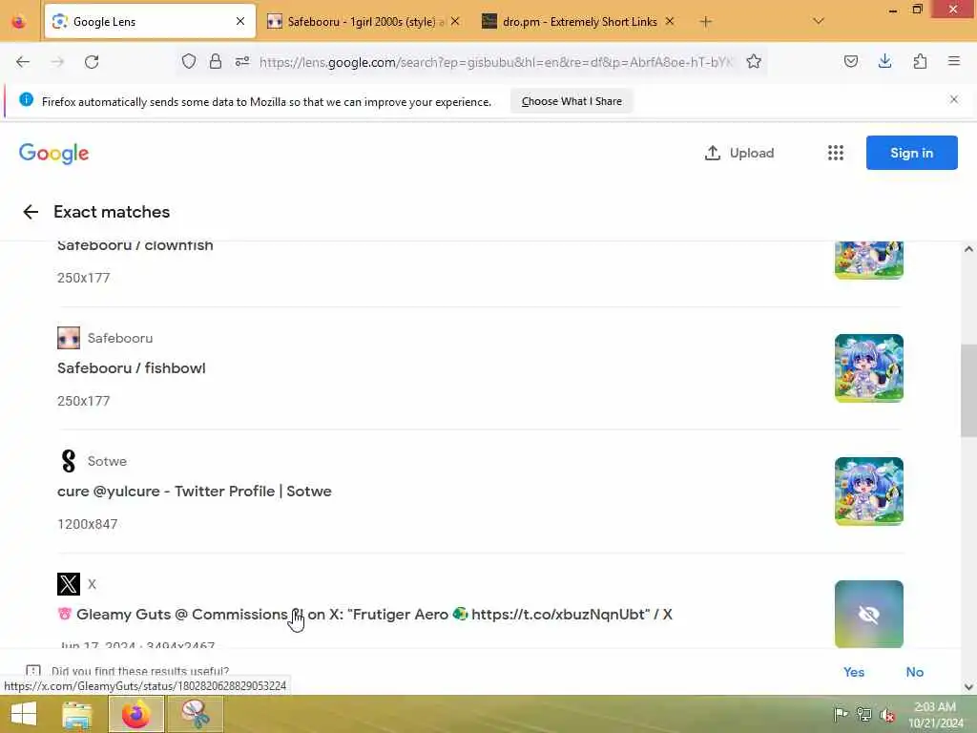The width and height of the screenshot is (977, 733).
Task: Click the page vertical scrollbar thumb
Action: coord(968,390)
